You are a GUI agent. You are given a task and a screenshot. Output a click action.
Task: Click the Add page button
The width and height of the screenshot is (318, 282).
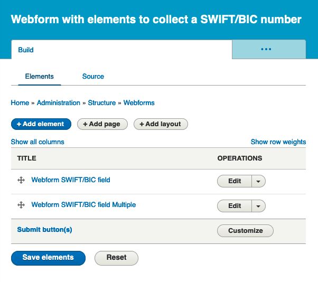102,124
